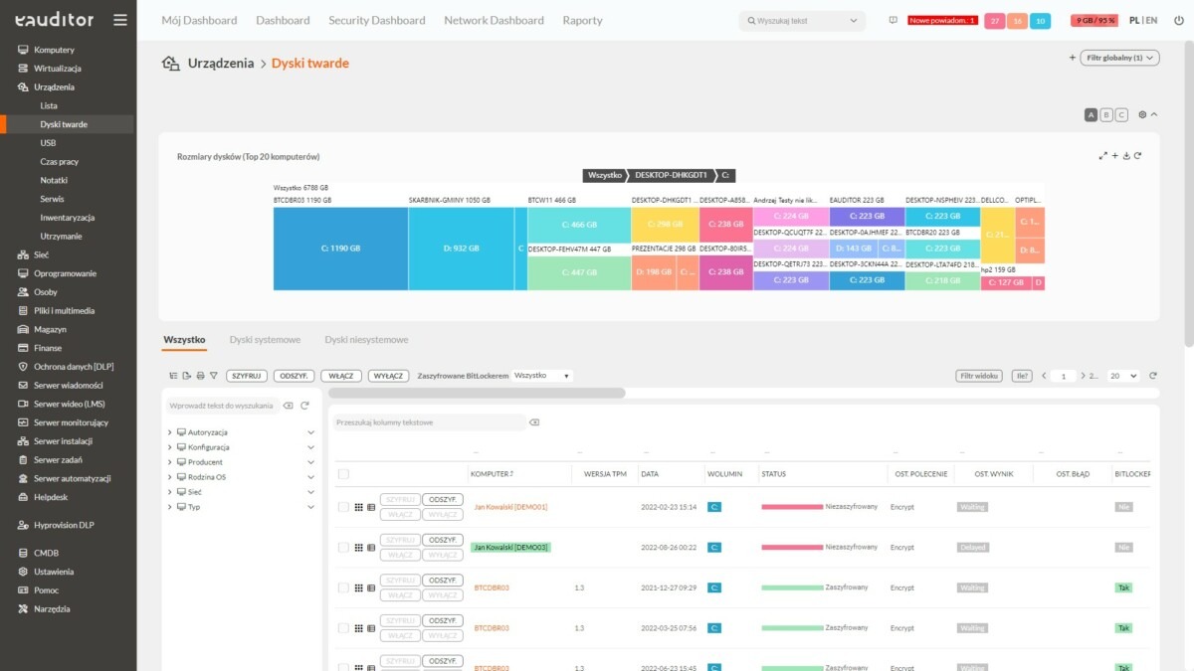The height and width of the screenshot is (671, 1194).
Task: Open the 'Security Dashboard' menu item
Action: tap(376, 19)
